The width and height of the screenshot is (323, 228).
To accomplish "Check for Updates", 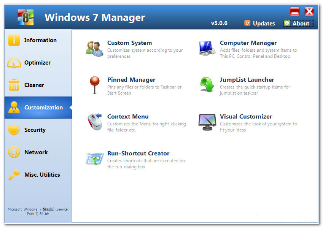I will [264, 24].
